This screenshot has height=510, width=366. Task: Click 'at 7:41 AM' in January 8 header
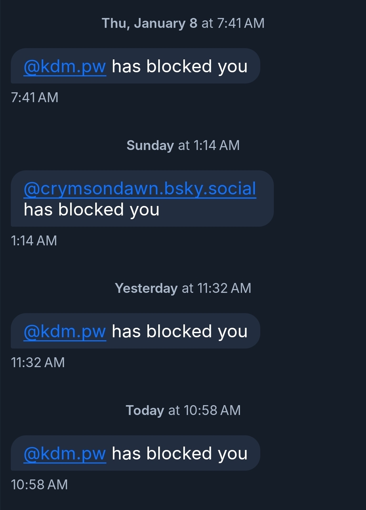(x=233, y=23)
